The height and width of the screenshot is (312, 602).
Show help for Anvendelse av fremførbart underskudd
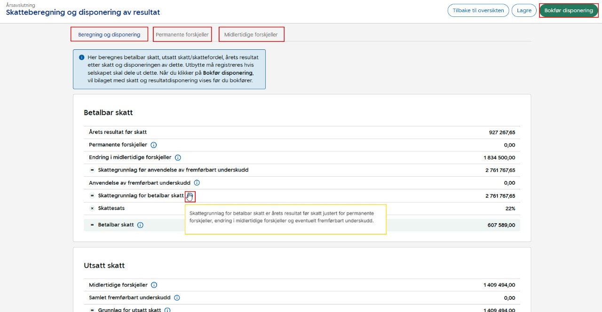click(x=197, y=183)
